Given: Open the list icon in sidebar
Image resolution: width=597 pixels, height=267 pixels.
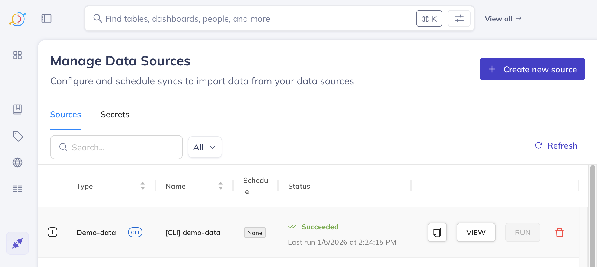Looking at the screenshot, I should pyautogui.click(x=18, y=189).
